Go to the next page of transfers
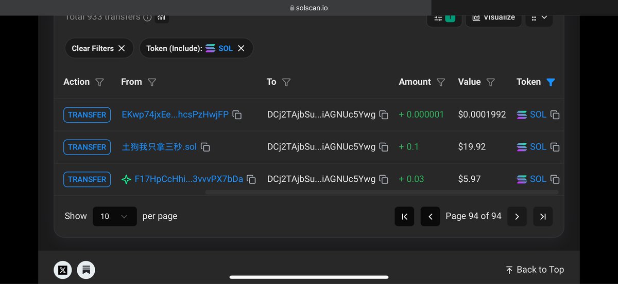618x284 pixels. (x=517, y=216)
